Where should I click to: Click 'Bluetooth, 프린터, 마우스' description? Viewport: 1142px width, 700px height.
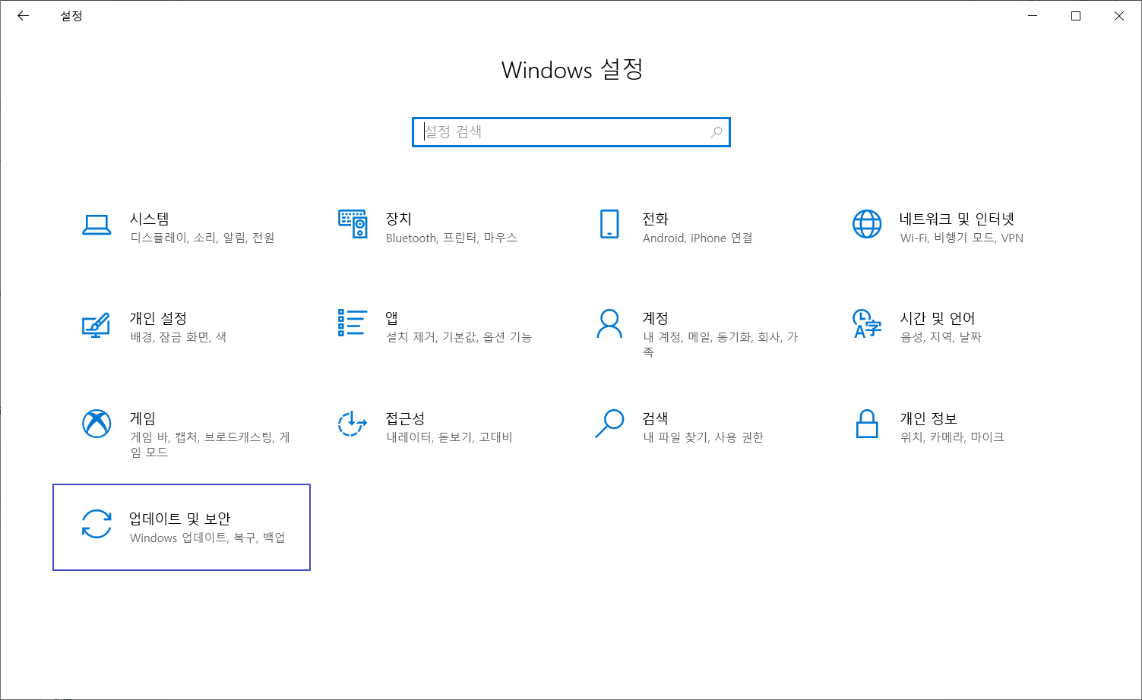451,238
